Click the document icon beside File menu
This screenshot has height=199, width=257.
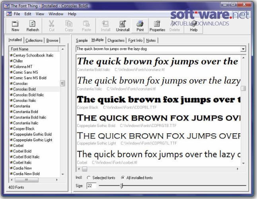tap(9, 14)
